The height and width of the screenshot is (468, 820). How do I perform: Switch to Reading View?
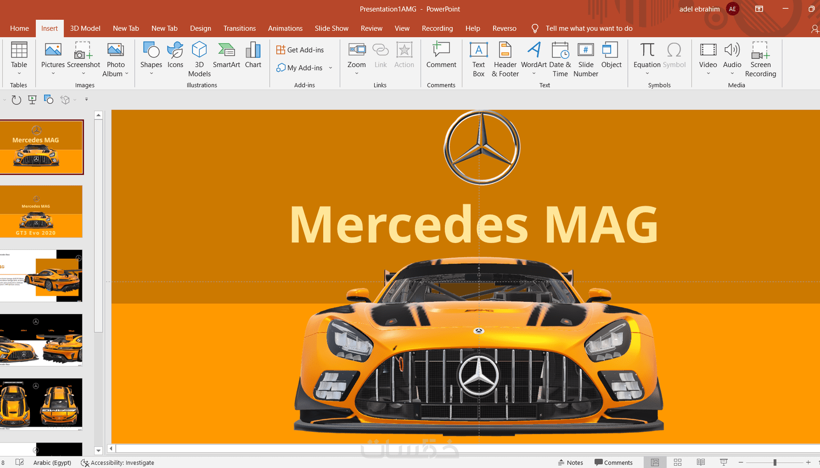click(x=700, y=462)
